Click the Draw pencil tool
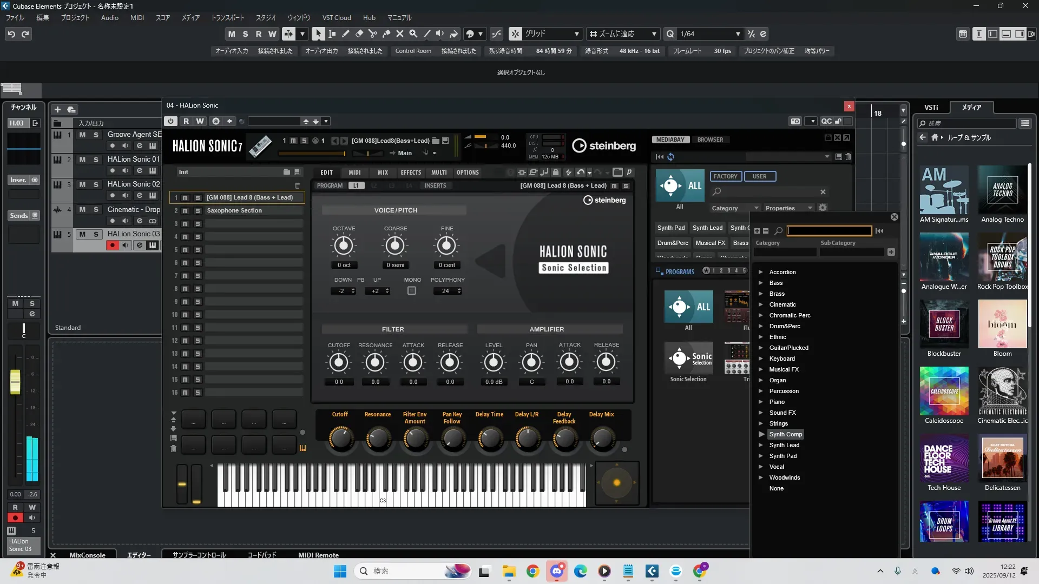Image resolution: width=1039 pixels, height=584 pixels. pyautogui.click(x=345, y=34)
